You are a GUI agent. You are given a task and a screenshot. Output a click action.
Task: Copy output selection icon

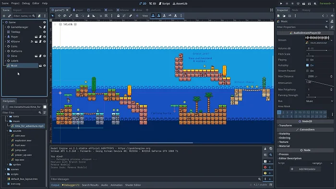pyautogui.click(x=271, y=149)
